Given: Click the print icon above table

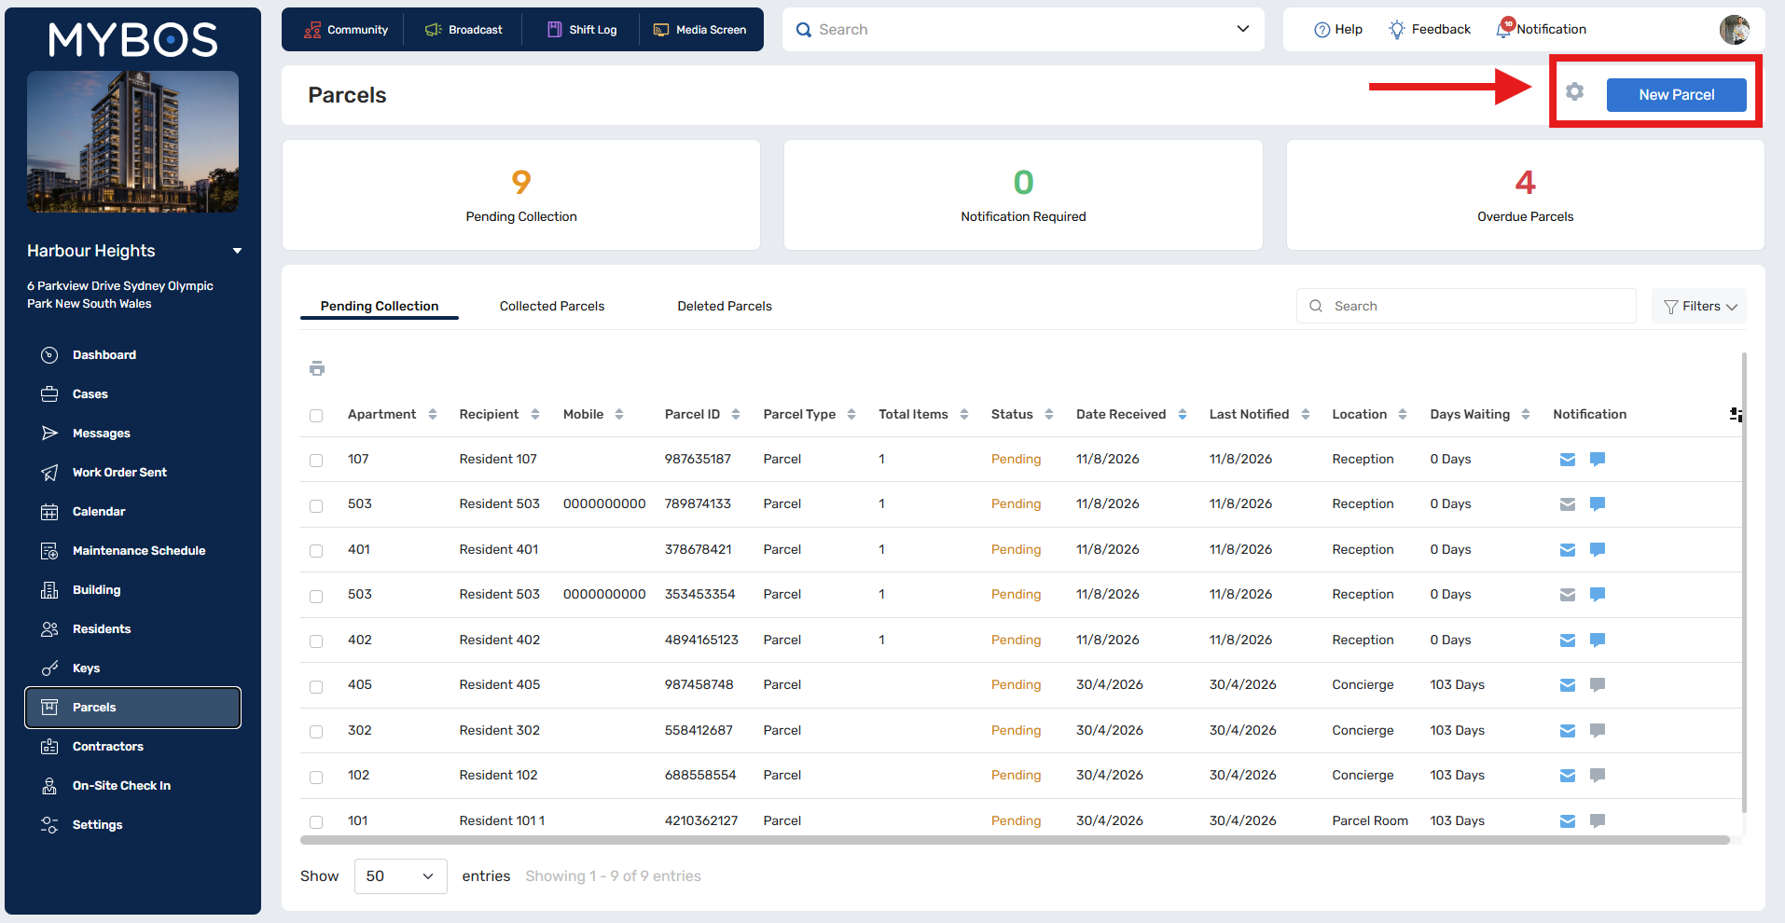Looking at the screenshot, I should (317, 368).
